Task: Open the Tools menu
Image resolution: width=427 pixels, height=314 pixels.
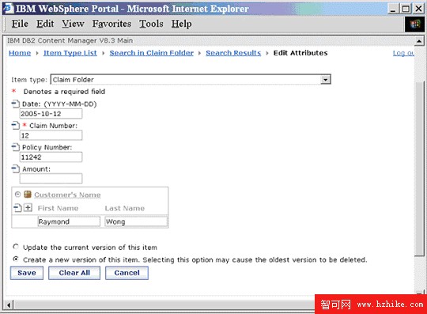Action: (x=151, y=24)
